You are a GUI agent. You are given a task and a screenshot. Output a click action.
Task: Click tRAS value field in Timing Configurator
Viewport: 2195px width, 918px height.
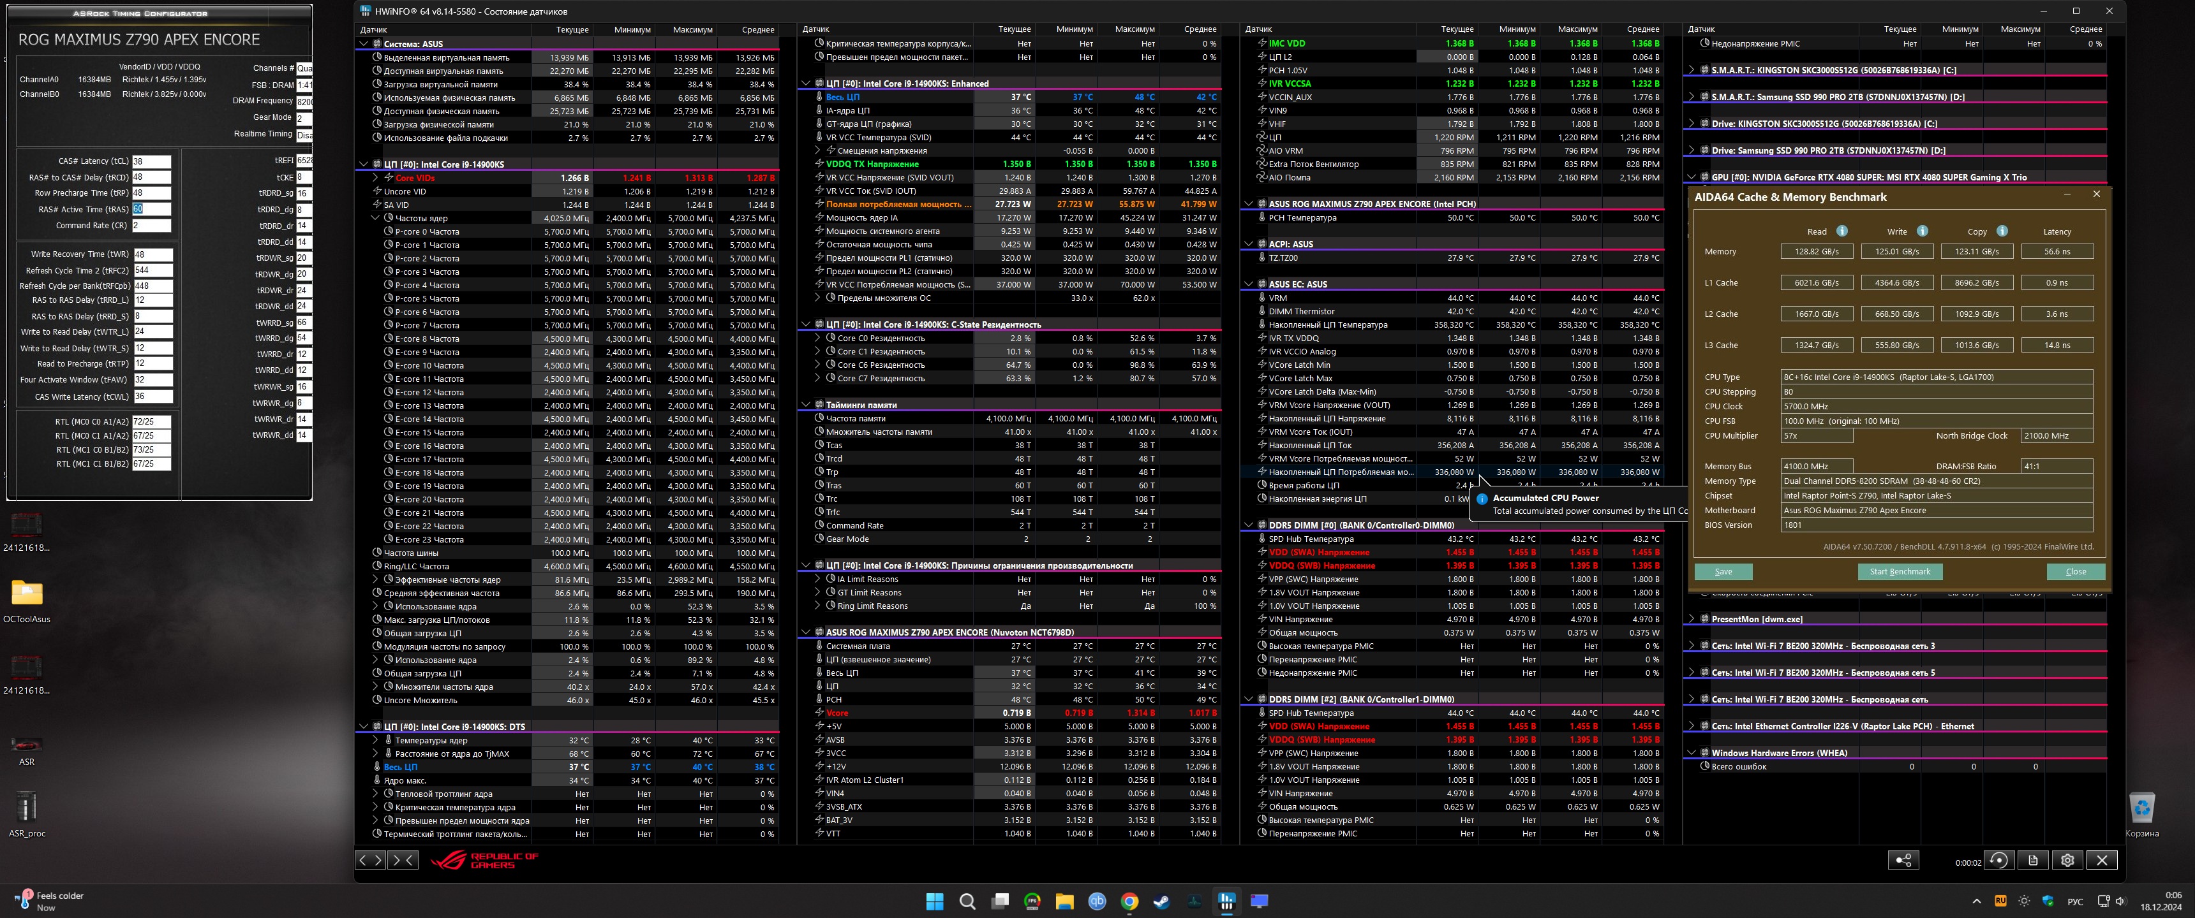151,208
